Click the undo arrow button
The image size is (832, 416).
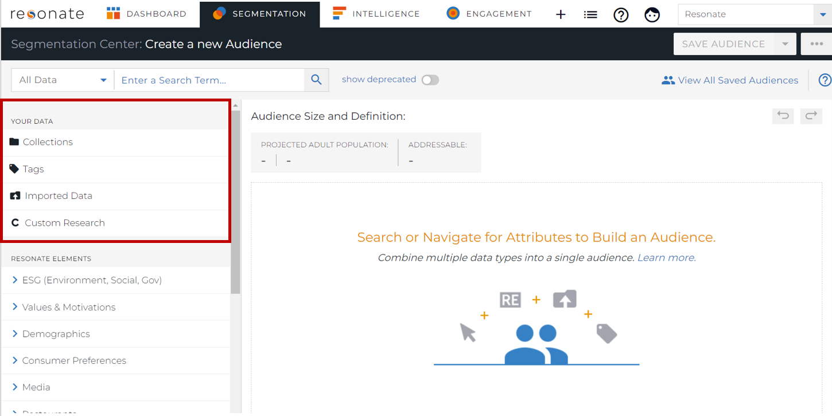(x=783, y=116)
